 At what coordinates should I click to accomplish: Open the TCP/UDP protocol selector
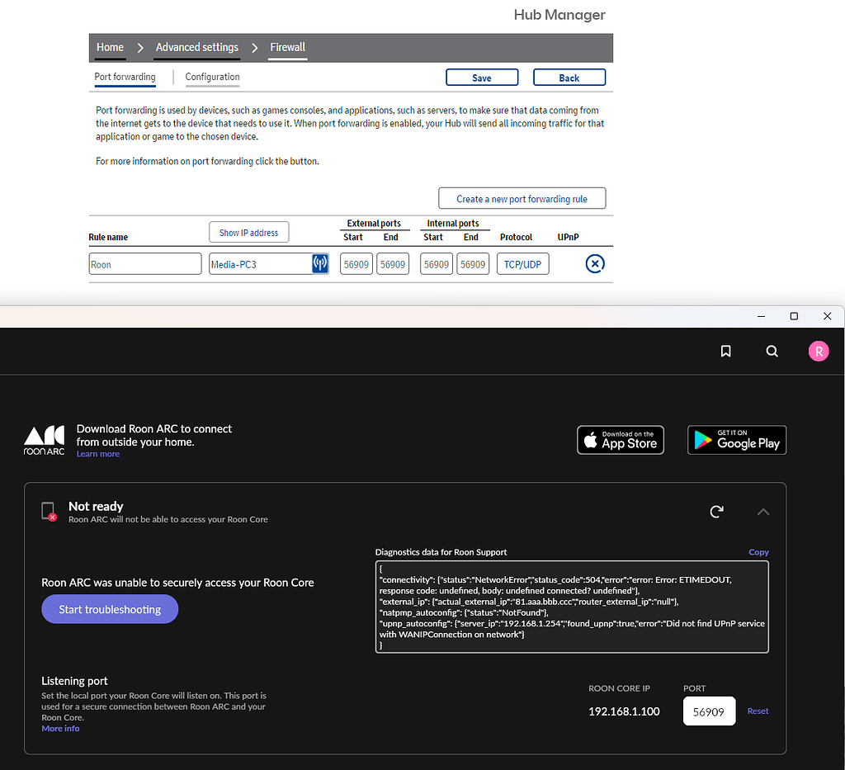[x=522, y=263]
